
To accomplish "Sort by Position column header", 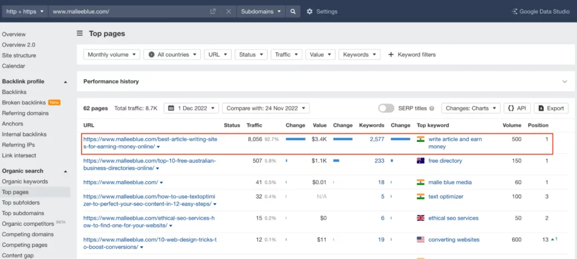I will click(x=538, y=125).
